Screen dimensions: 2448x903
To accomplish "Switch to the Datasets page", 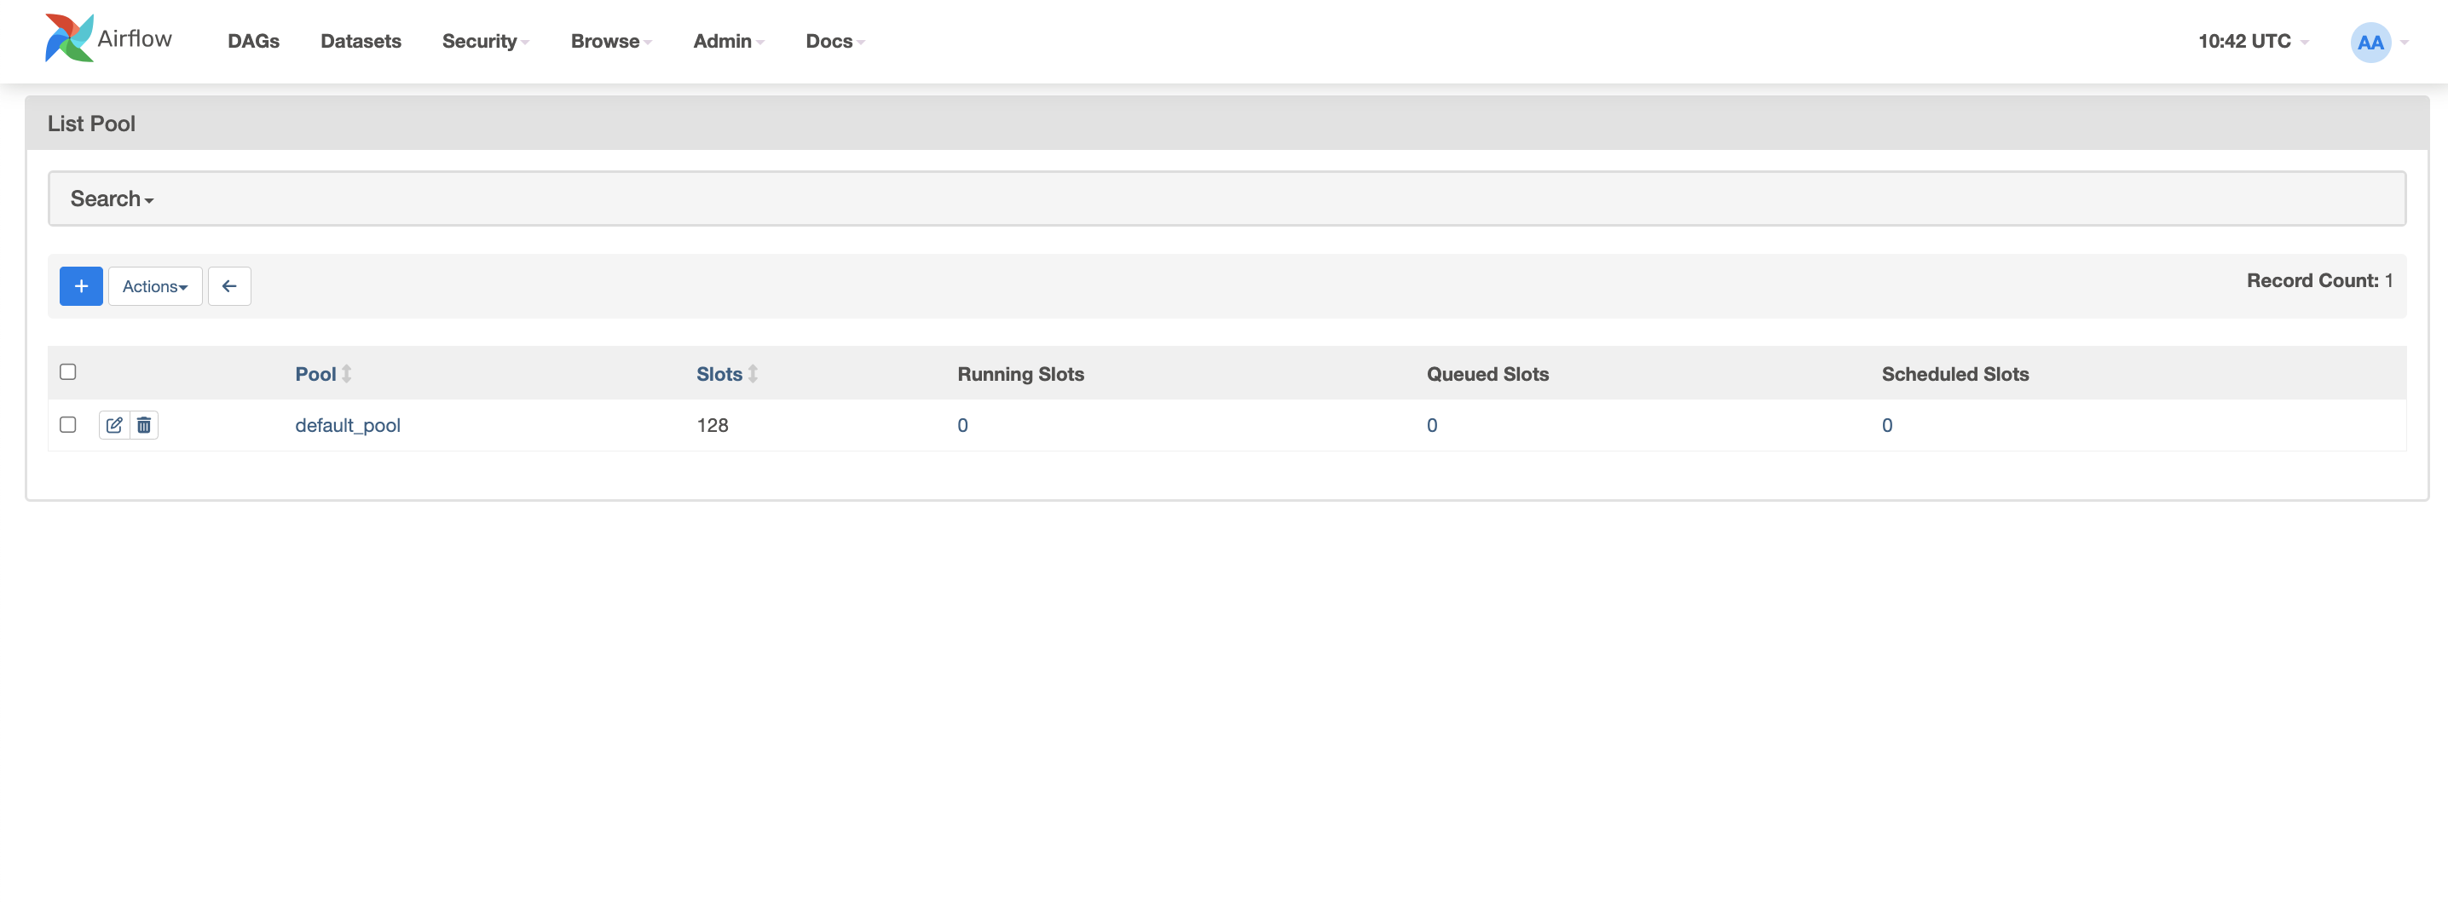I will point(361,41).
